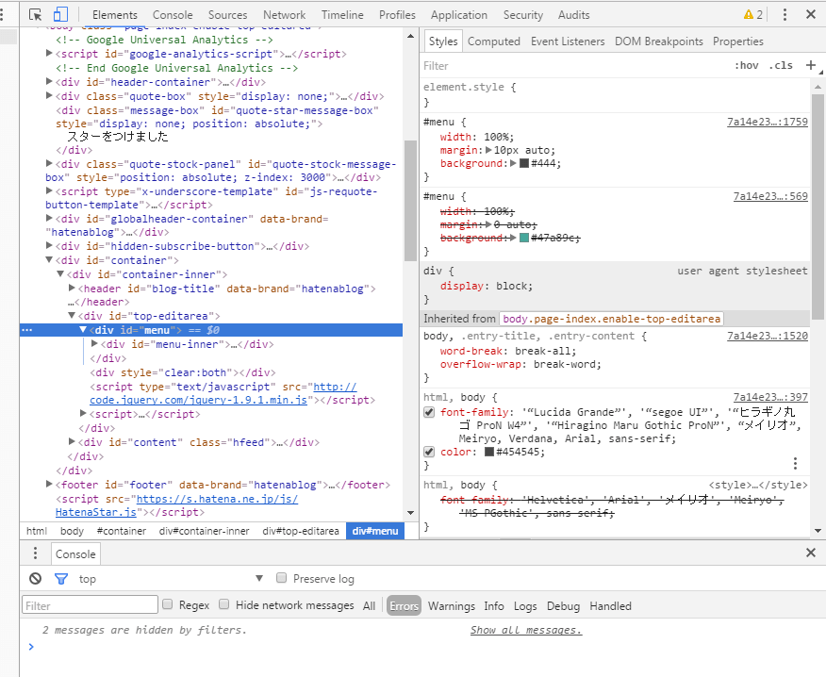The image size is (826, 677).
Task: Expand the background #444 shorthand value
Action: click(x=513, y=163)
